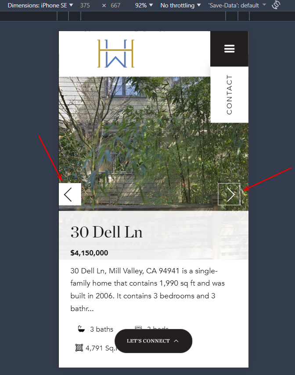Open the hamburger menu
The image size is (295, 375).
pyautogui.click(x=229, y=49)
